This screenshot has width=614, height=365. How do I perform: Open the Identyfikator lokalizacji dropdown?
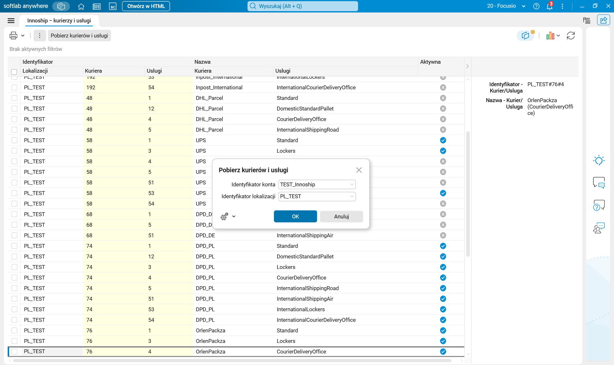click(x=352, y=196)
